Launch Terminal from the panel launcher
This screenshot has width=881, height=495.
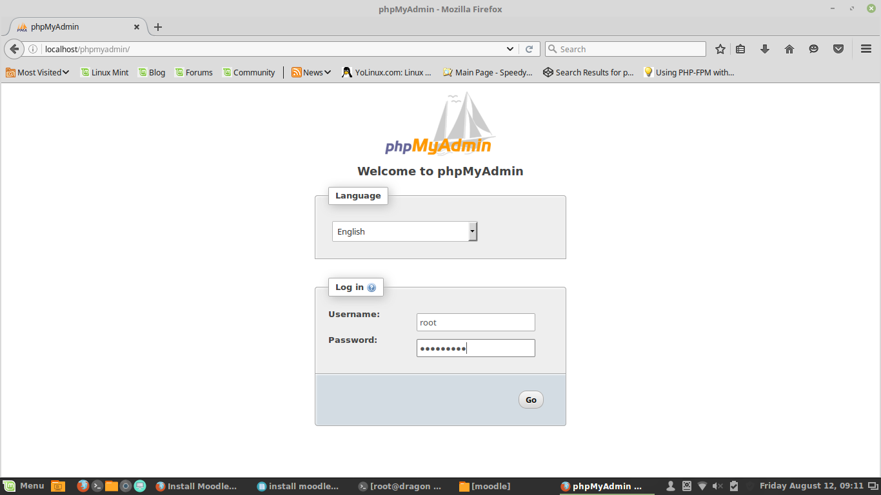tap(97, 486)
